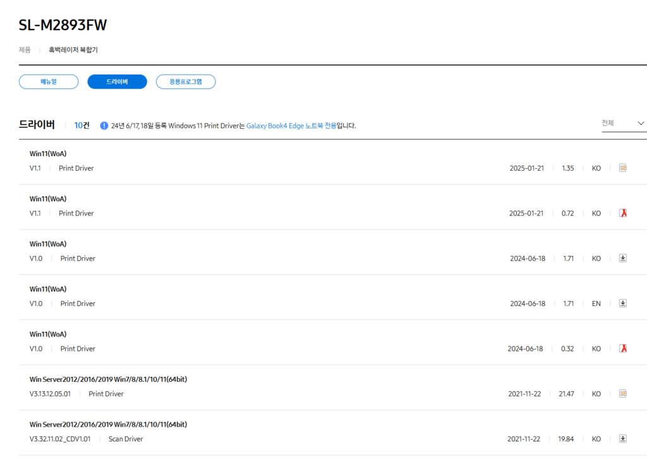Click the blue info exclamation icon

coord(104,125)
